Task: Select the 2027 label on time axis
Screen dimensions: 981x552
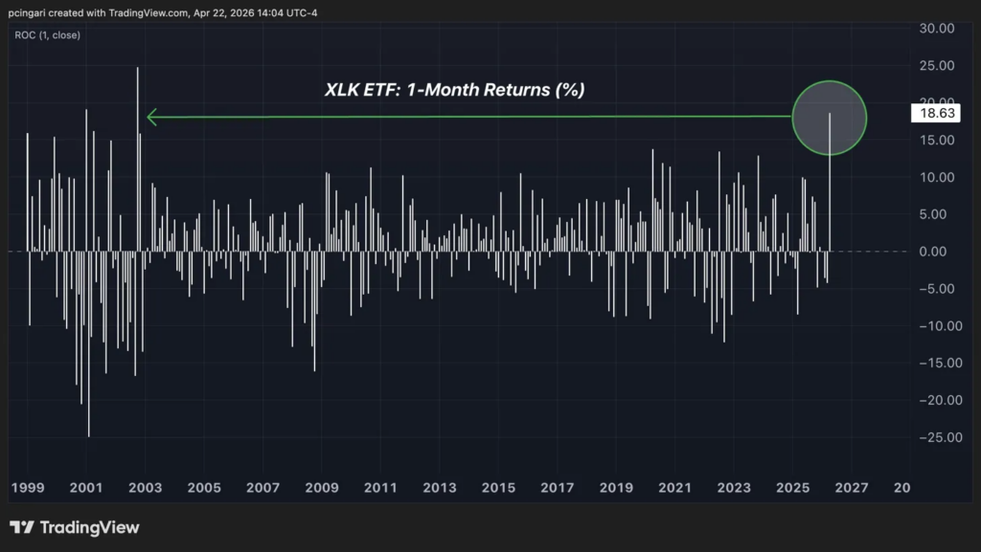Action: (x=852, y=488)
